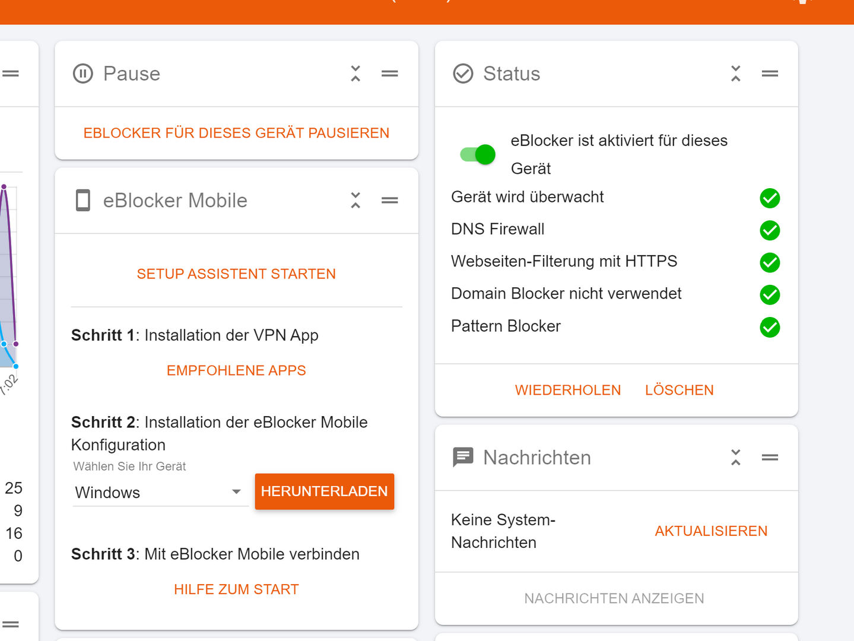Viewport: 854px width, 641px height.
Task: Collapse the Status card
Action: pyautogui.click(x=736, y=74)
